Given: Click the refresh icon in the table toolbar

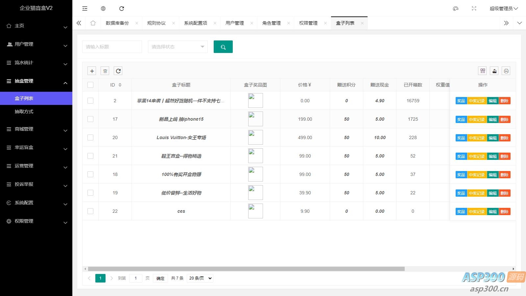Looking at the screenshot, I should click(x=118, y=71).
